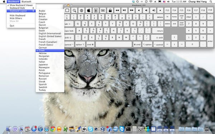The height and width of the screenshot is (134, 215).
Task: Open the Chang-Wei Yang user menu
Action: pos(197,1)
